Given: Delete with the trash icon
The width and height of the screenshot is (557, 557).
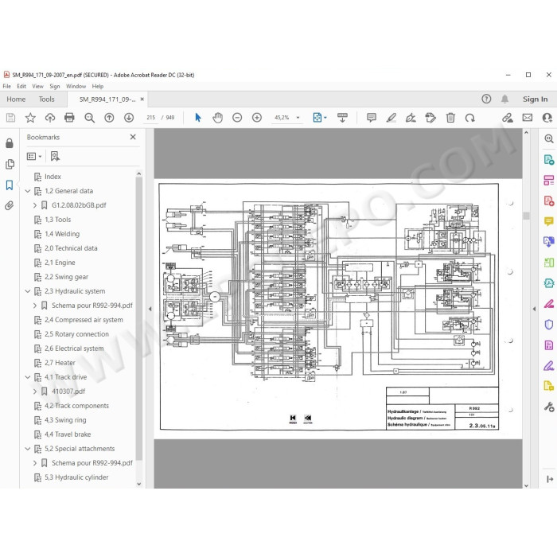Looking at the screenshot, I should (450, 118).
